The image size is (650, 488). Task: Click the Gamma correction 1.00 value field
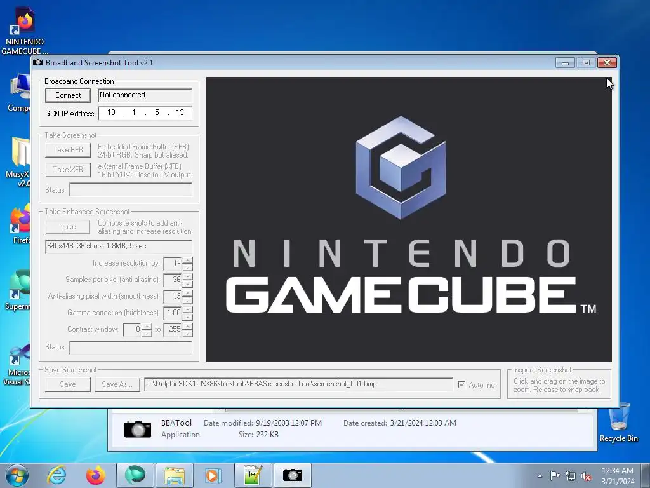(x=173, y=313)
